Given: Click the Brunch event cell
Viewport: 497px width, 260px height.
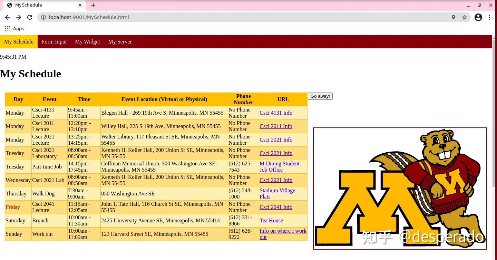Looking at the screenshot, I should [x=50, y=221].
